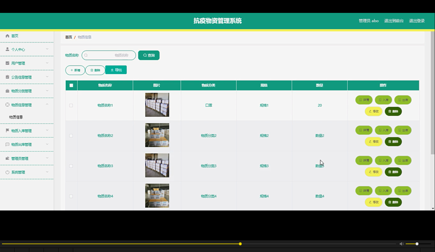The image size is (435, 252).
Task: Click 详情 for 物质名称4
Action: tap(364, 191)
